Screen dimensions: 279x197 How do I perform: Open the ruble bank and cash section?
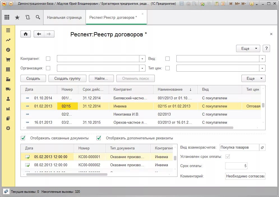(8, 50)
